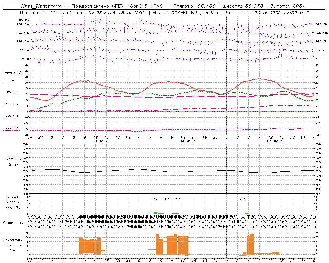
Task: Click the Прогноз на 120 часа(ов) text
Action: pyautogui.click(x=50, y=13)
